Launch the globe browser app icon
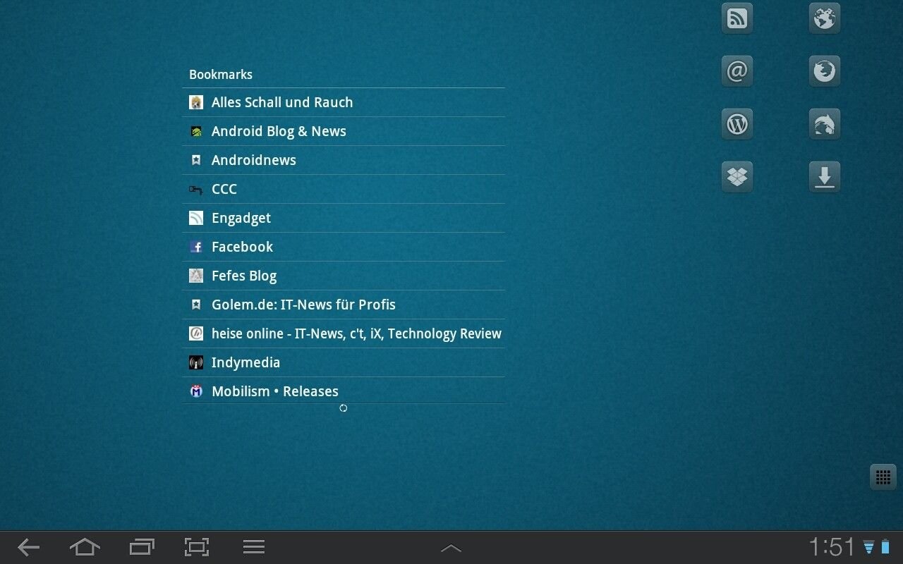This screenshot has height=564, width=903. 825,18
